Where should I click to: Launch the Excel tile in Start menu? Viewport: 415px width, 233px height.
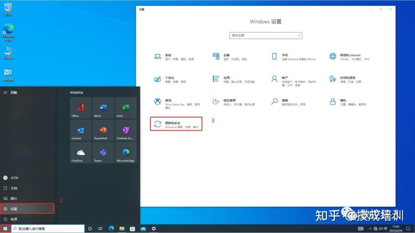click(126, 108)
